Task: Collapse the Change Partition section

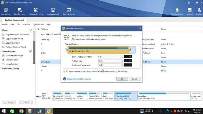Action: pyautogui.click(x=31, y=51)
